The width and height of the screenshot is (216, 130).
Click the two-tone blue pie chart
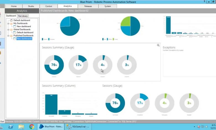click(70, 26)
